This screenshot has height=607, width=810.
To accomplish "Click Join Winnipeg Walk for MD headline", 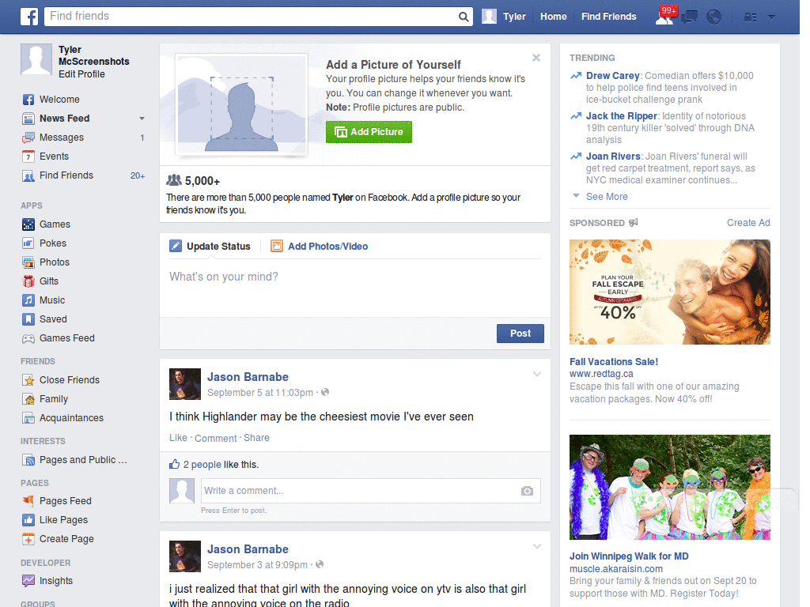I will [629, 556].
